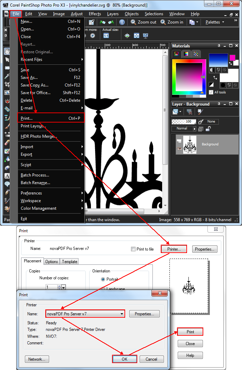Toggle visibility eye of Background layer
The height and width of the screenshot is (370, 242).
coord(179,149)
